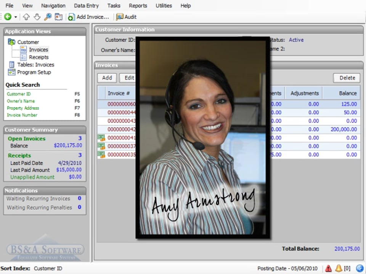Select invoice number starting 0000000043
Screen dimensions: 366x274
click(x=121, y=121)
